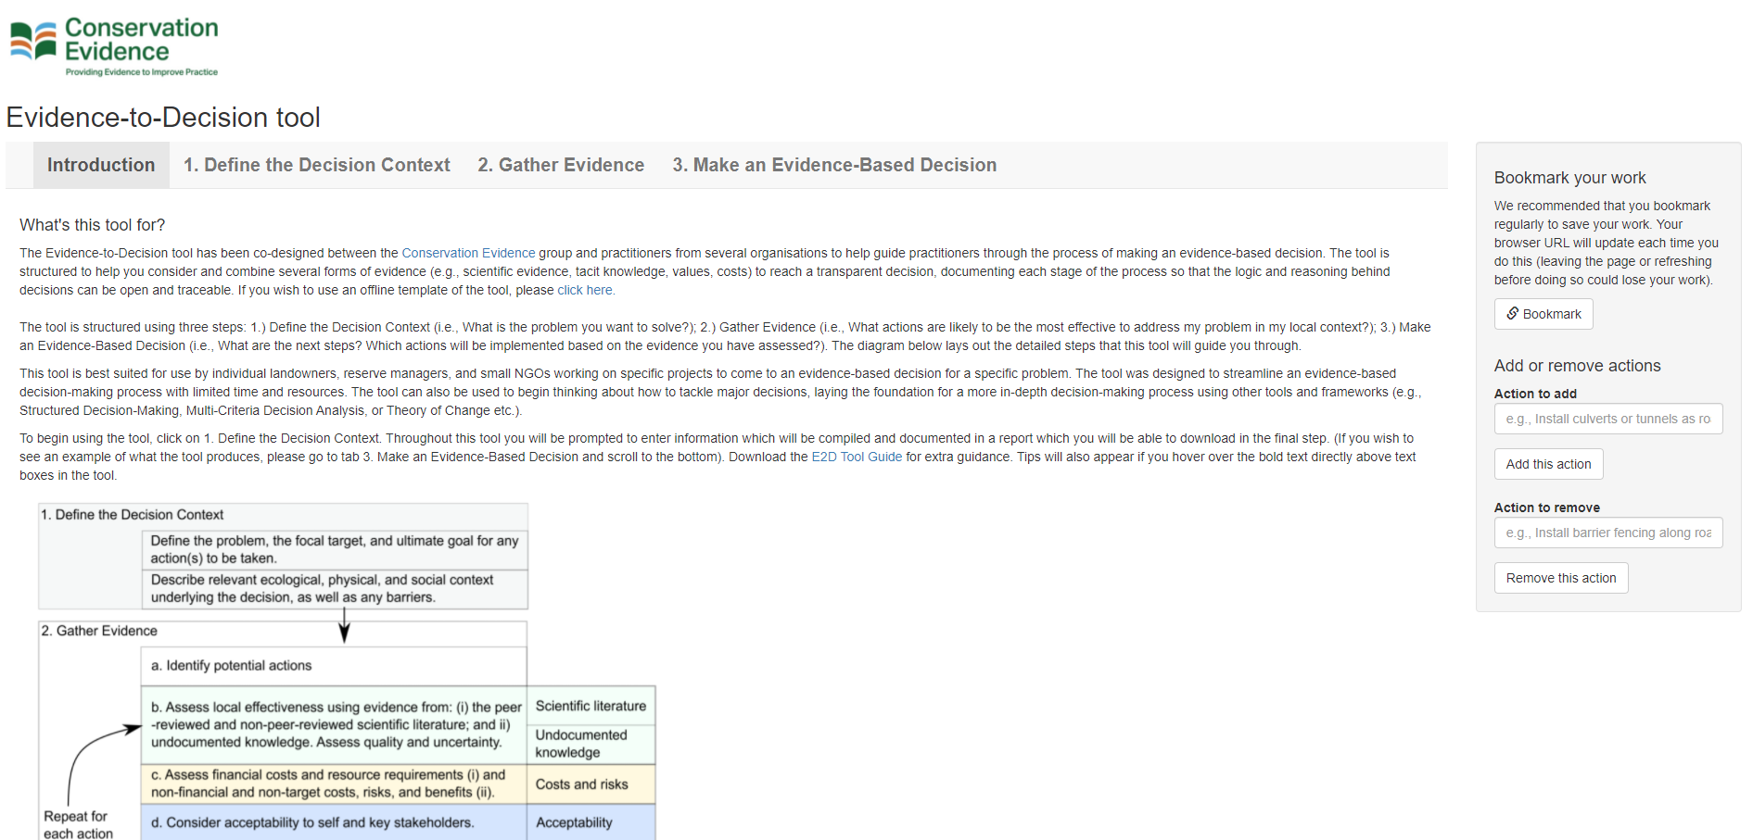Viewport: 1753px width, 840px height.
Task: Click the Scientific literature box in diagram
Action: click(591, 706)
